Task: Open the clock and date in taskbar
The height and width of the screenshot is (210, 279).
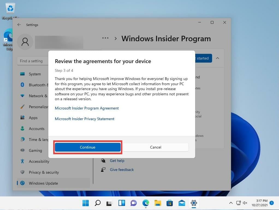Action: click(x=259, y=203)
